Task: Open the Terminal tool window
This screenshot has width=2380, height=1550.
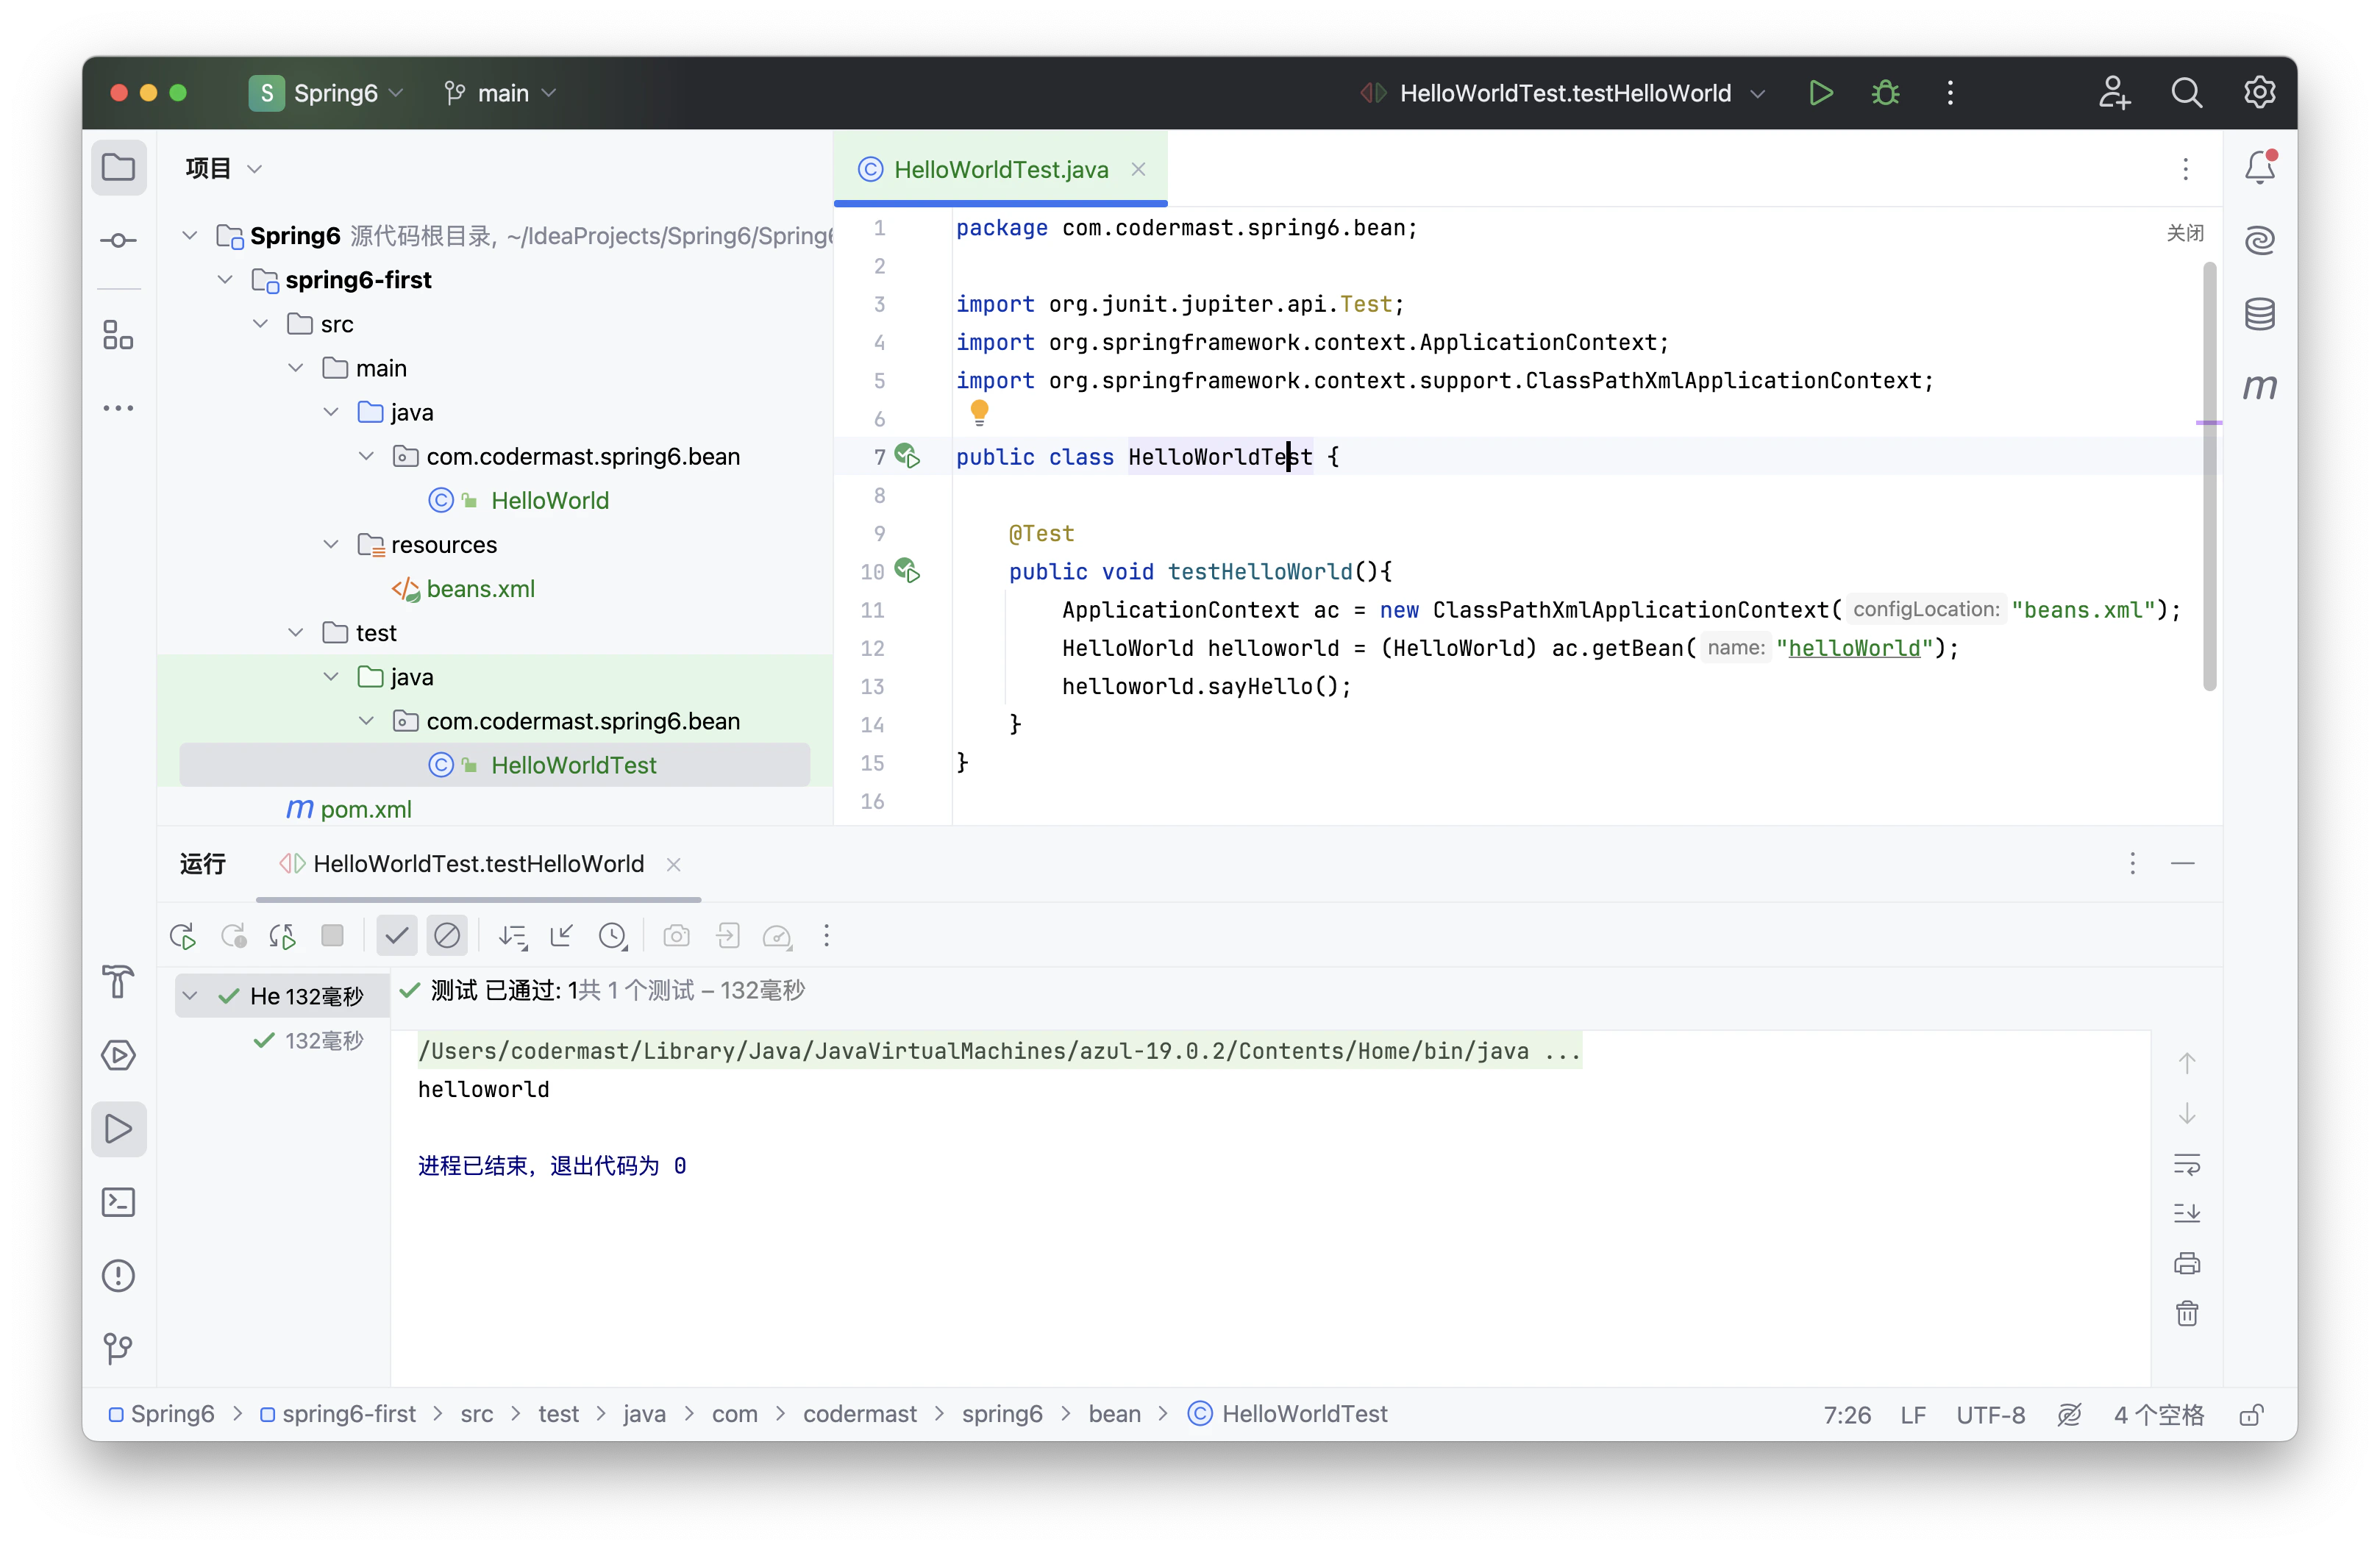Action: click(119, 1202)
